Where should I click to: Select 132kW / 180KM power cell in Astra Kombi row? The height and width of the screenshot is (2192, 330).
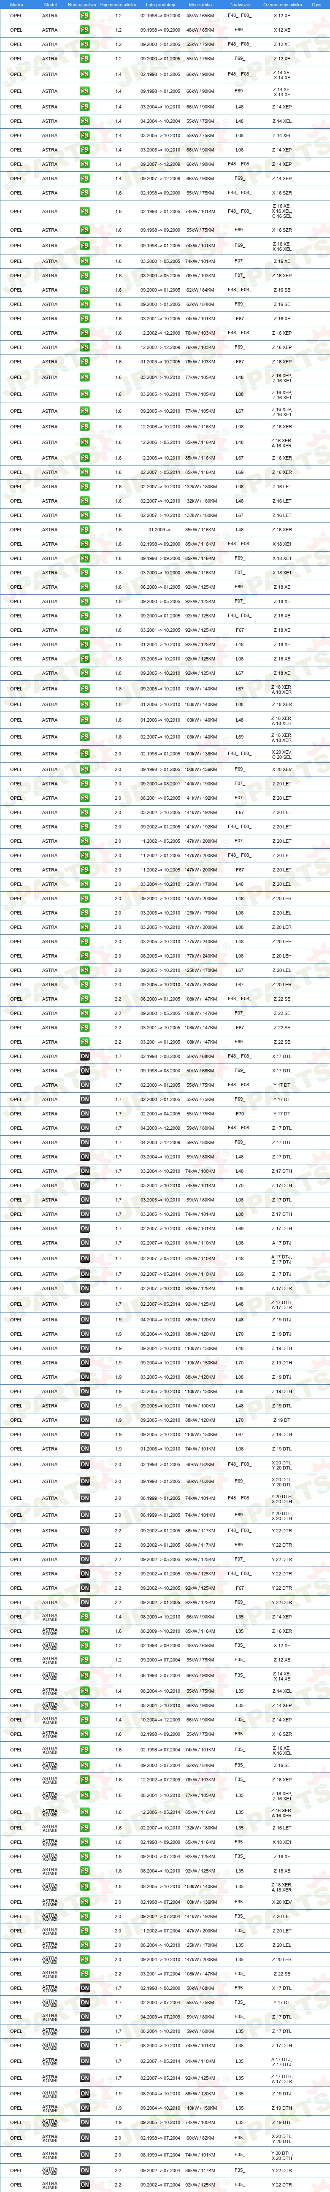click(201, 1828)
